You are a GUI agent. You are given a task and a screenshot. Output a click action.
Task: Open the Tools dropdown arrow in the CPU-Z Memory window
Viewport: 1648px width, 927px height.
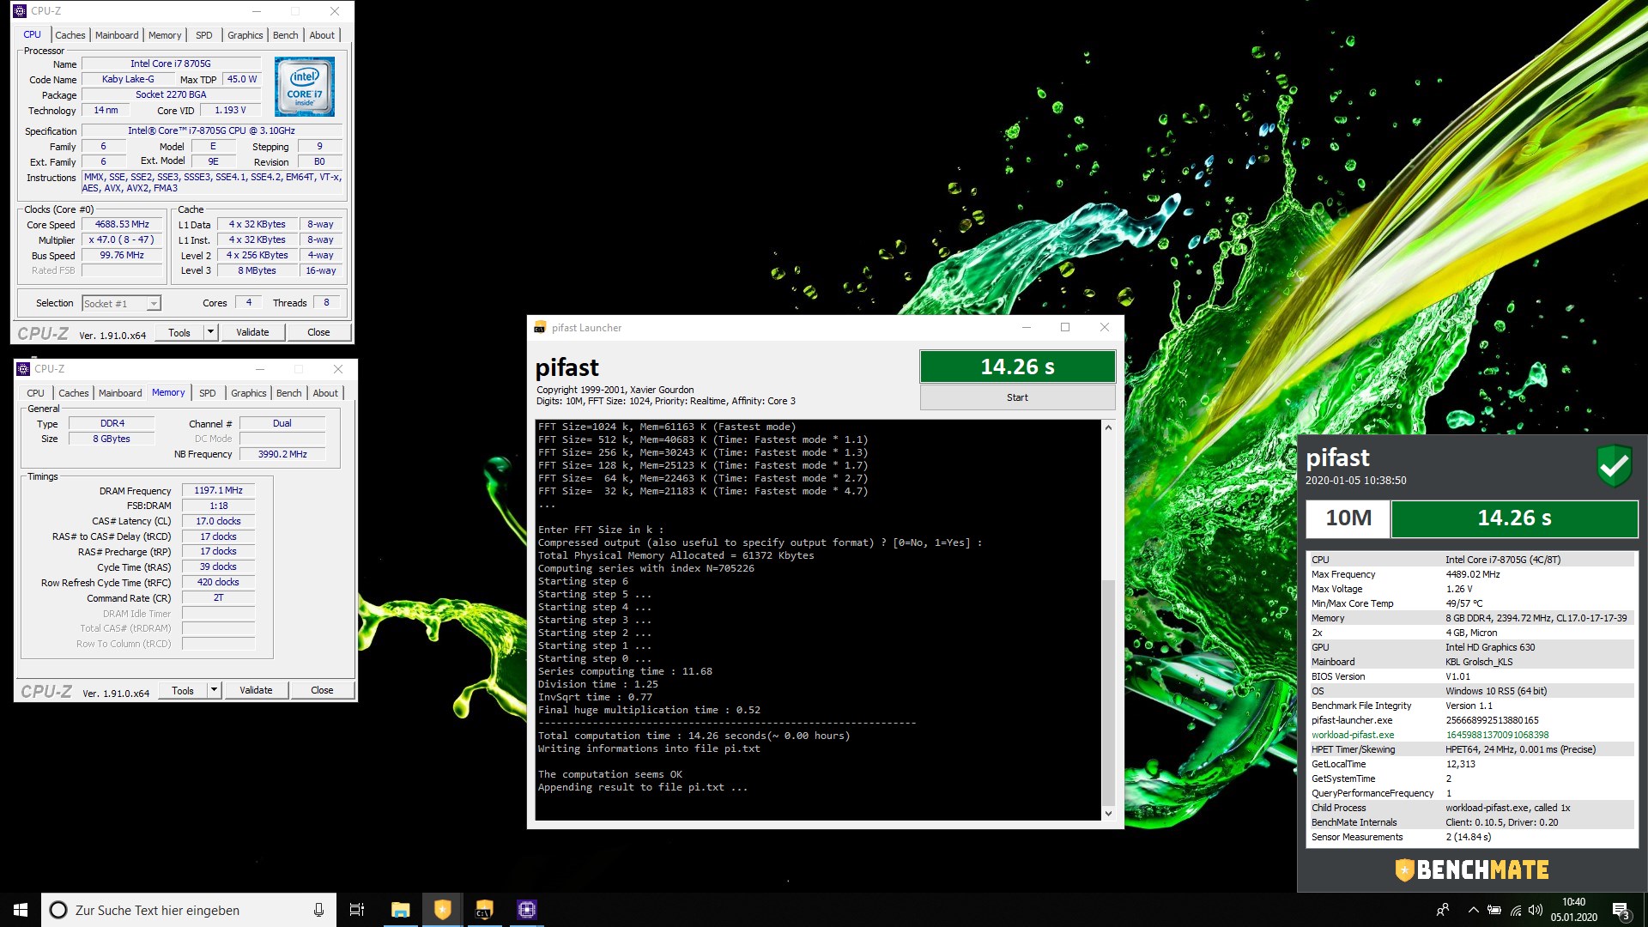(x=214, y=690)
